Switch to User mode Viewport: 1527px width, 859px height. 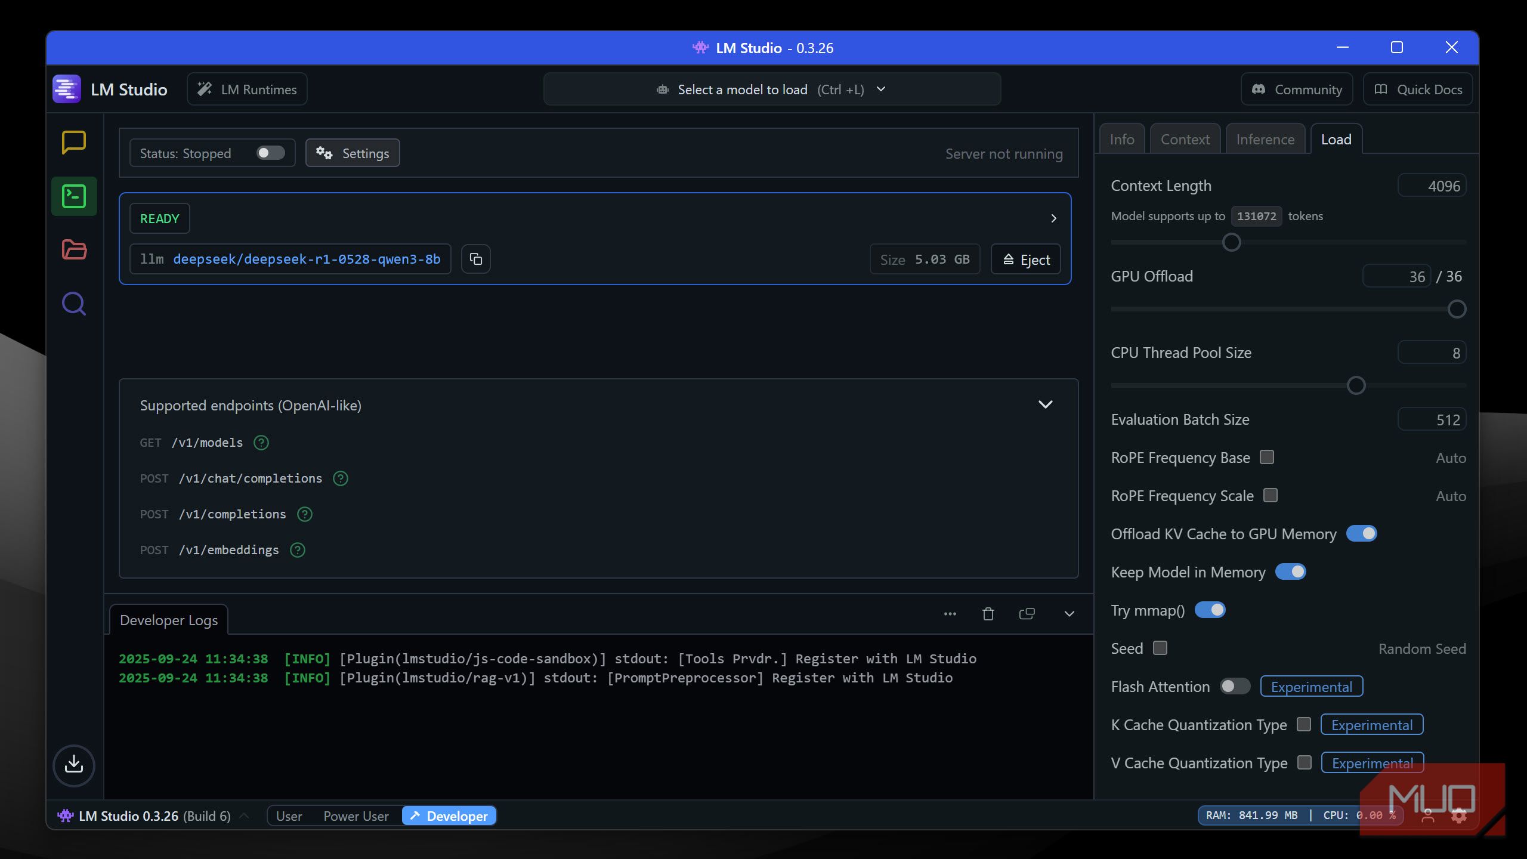[289, 815]
